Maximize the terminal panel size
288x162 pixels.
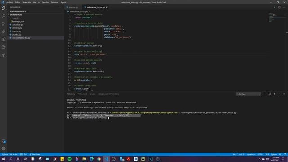click(x=279, y=94)
